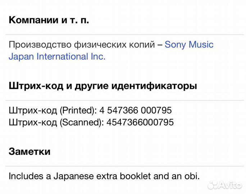The width and height of the screenshot is (246, 194).
Task: Click divider line under "Заметки" heading
Action: pyautogui.click(x=123, y=166)
